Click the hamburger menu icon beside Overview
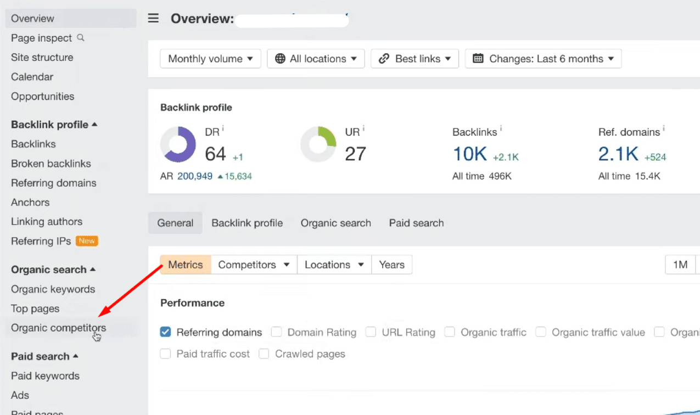This screenshot has width=700, height=415. 154,19
